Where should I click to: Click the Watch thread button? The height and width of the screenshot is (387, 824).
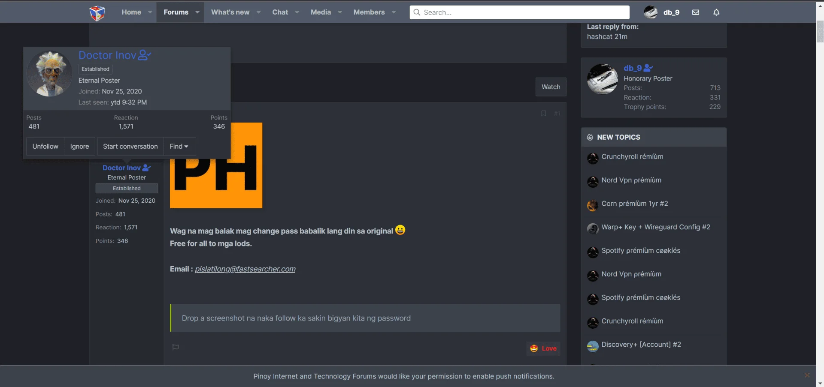[551, 87]
